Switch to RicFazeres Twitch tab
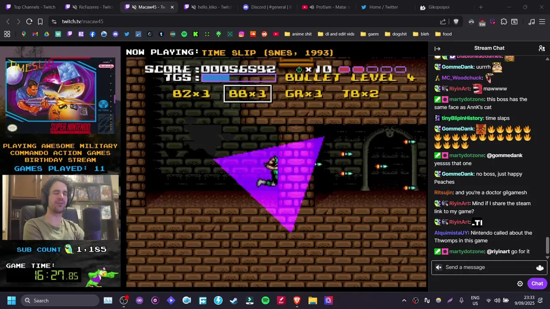 point(90,7)
